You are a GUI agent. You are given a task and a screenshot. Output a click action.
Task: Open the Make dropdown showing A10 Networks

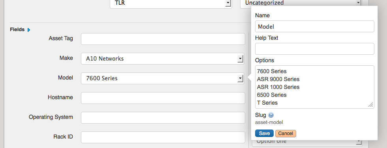pos(163,59)
